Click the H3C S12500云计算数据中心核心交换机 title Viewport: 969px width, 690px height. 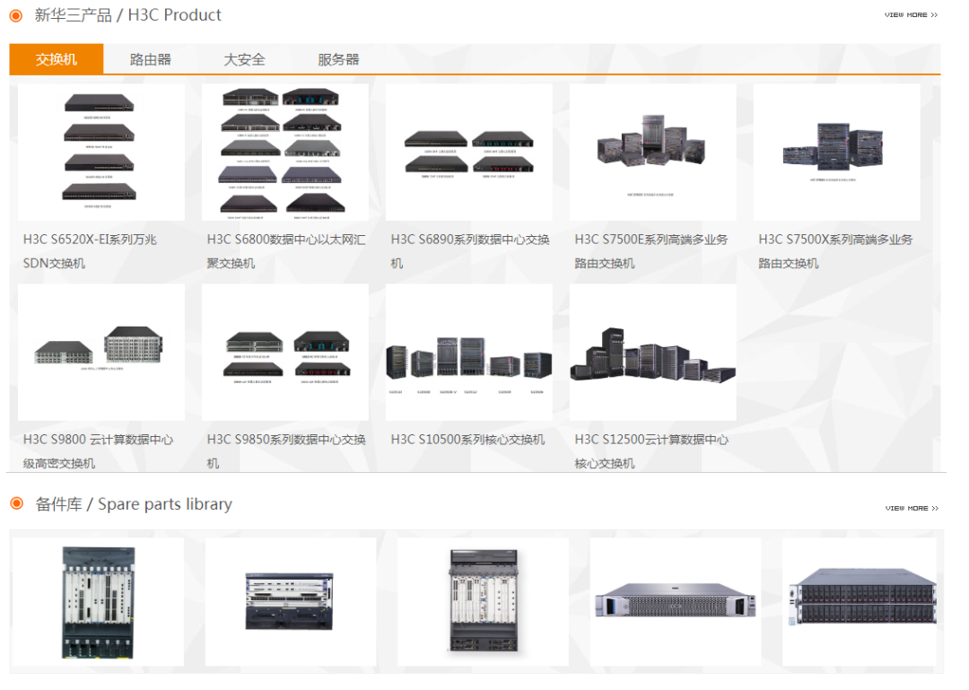coord(651,451)
